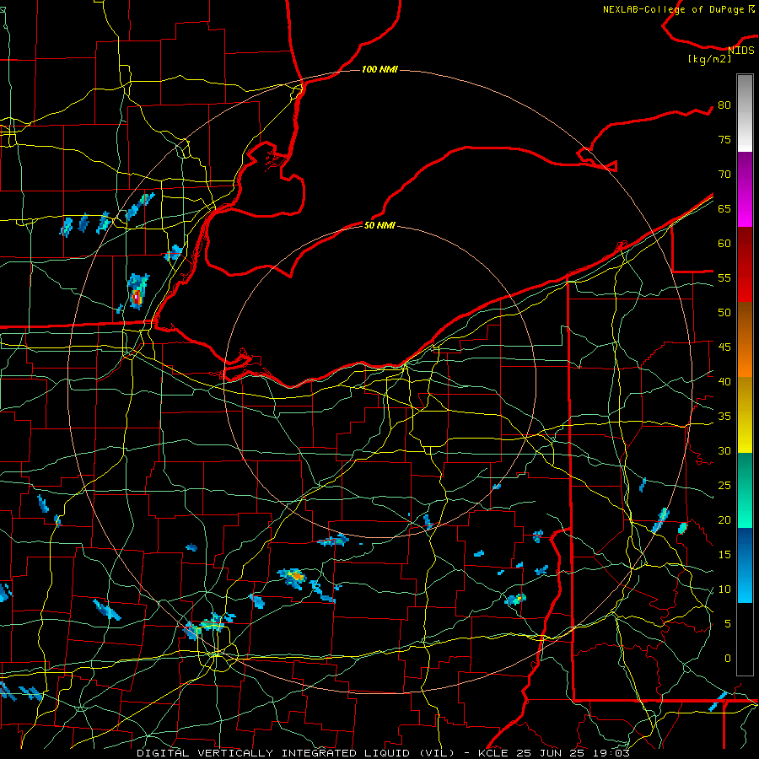Viewport: 759px width, 759px height.
Task: Click the legend value 80
Action: 724,105
